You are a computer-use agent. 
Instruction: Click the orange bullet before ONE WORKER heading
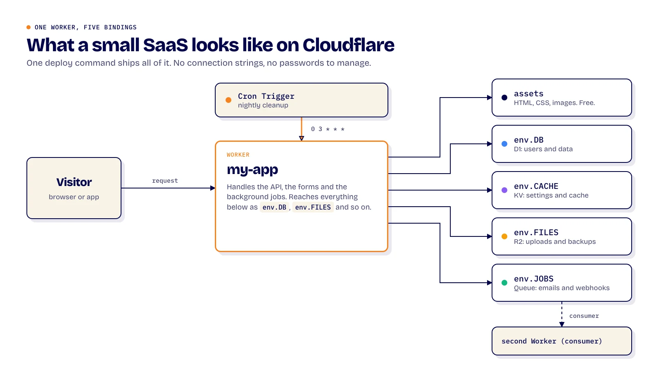pos(29,27)
